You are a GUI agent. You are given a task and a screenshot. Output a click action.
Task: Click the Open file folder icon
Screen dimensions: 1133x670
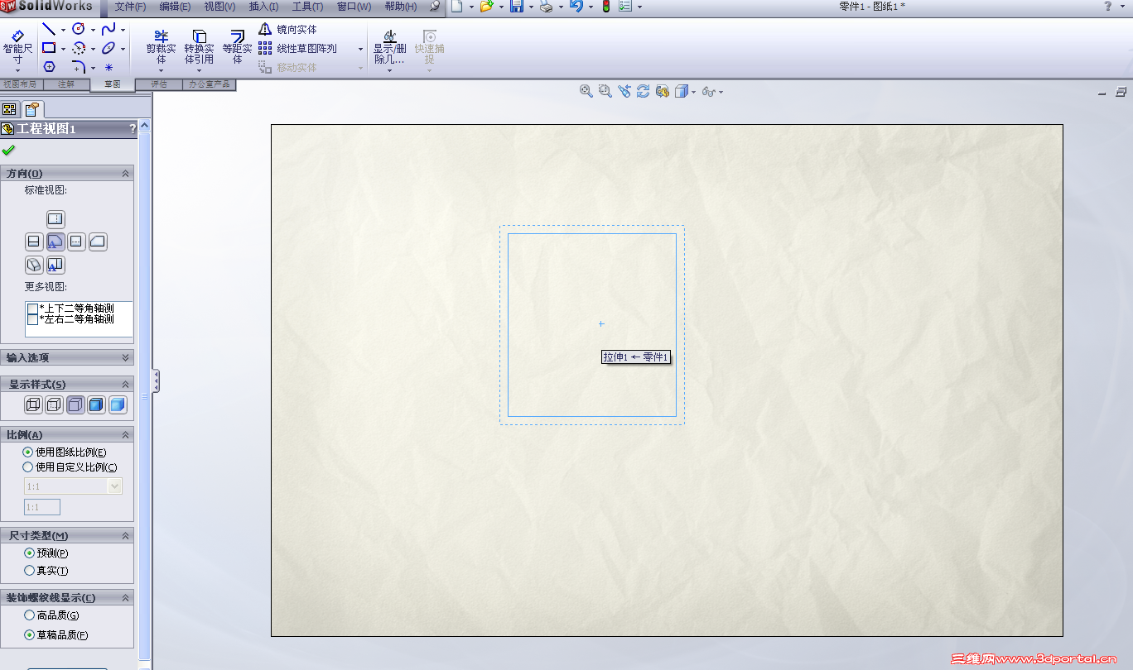point(487,7)
